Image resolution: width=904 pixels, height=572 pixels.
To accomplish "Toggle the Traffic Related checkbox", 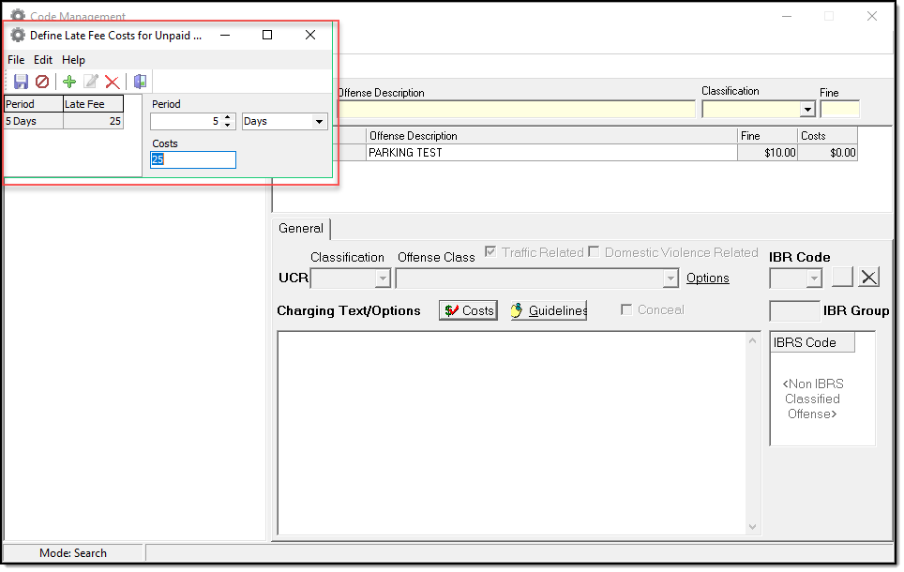I will pyautogui.click(x=490, y=252).
